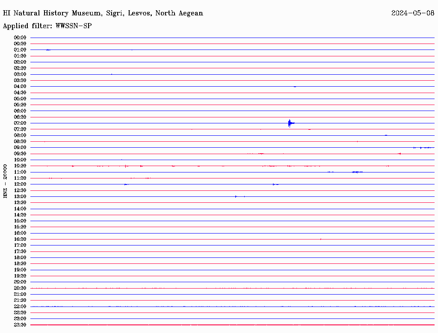Click the 08:30 time label
The height and width of the screenshot is (333, 438).
[x=20, y=142]
